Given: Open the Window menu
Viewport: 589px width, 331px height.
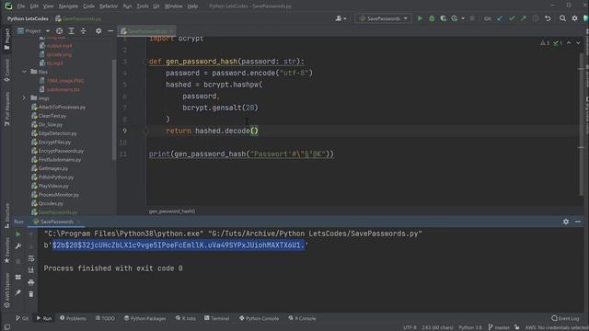Looking at the screenshot, I should tap(174, 6).
